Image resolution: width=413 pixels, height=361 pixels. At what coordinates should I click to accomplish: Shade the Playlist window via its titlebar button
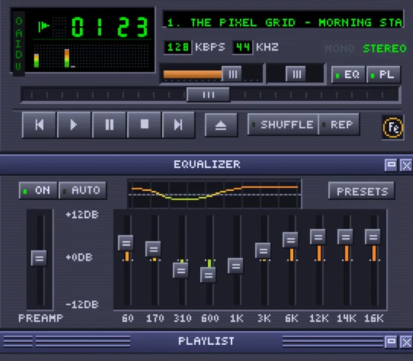coord(391,342)
